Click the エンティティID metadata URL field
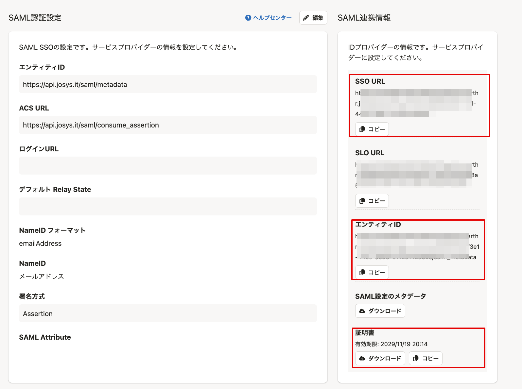This screenshot has width=522, height=389. coord(168,84)
